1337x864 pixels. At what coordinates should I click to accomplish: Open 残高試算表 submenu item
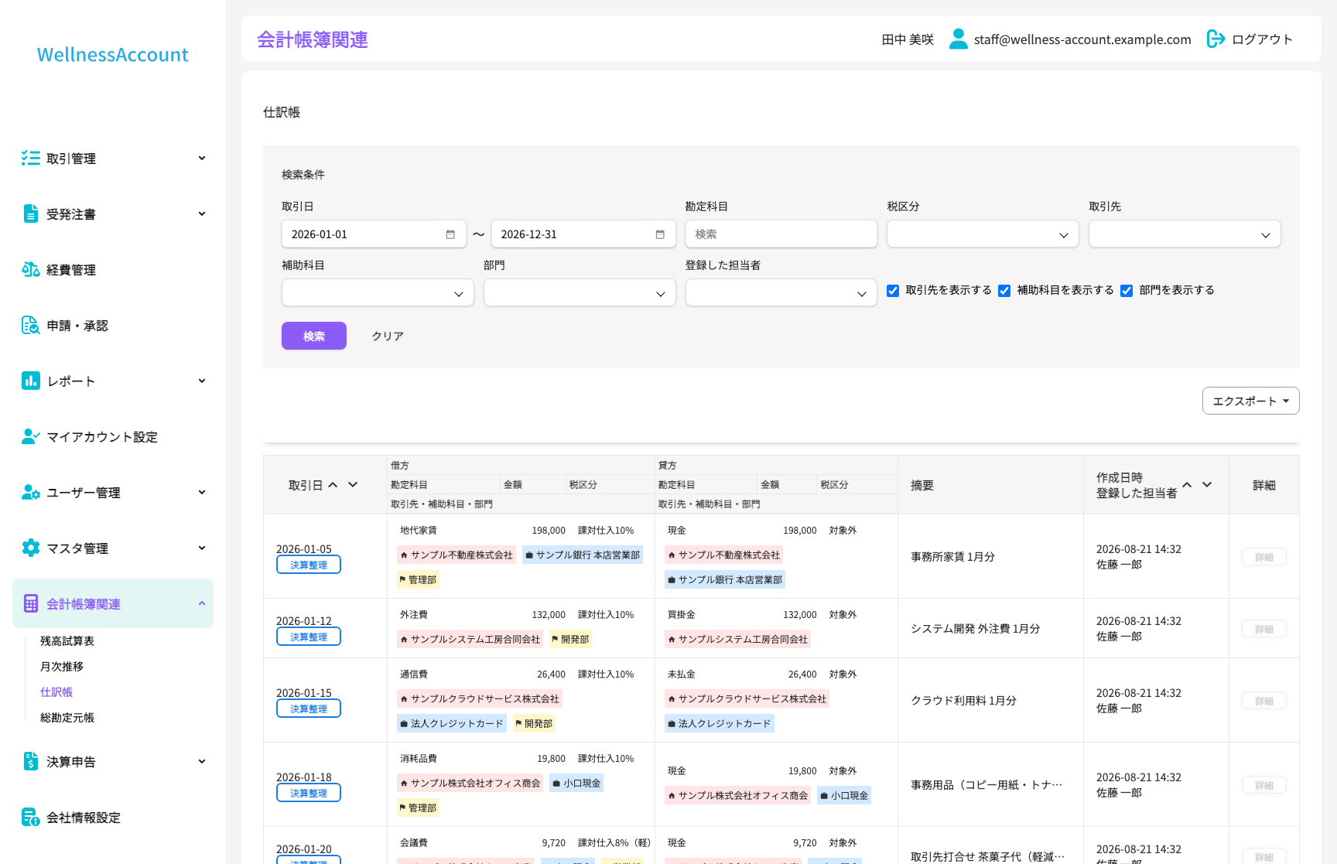click(x=67, y=641)
